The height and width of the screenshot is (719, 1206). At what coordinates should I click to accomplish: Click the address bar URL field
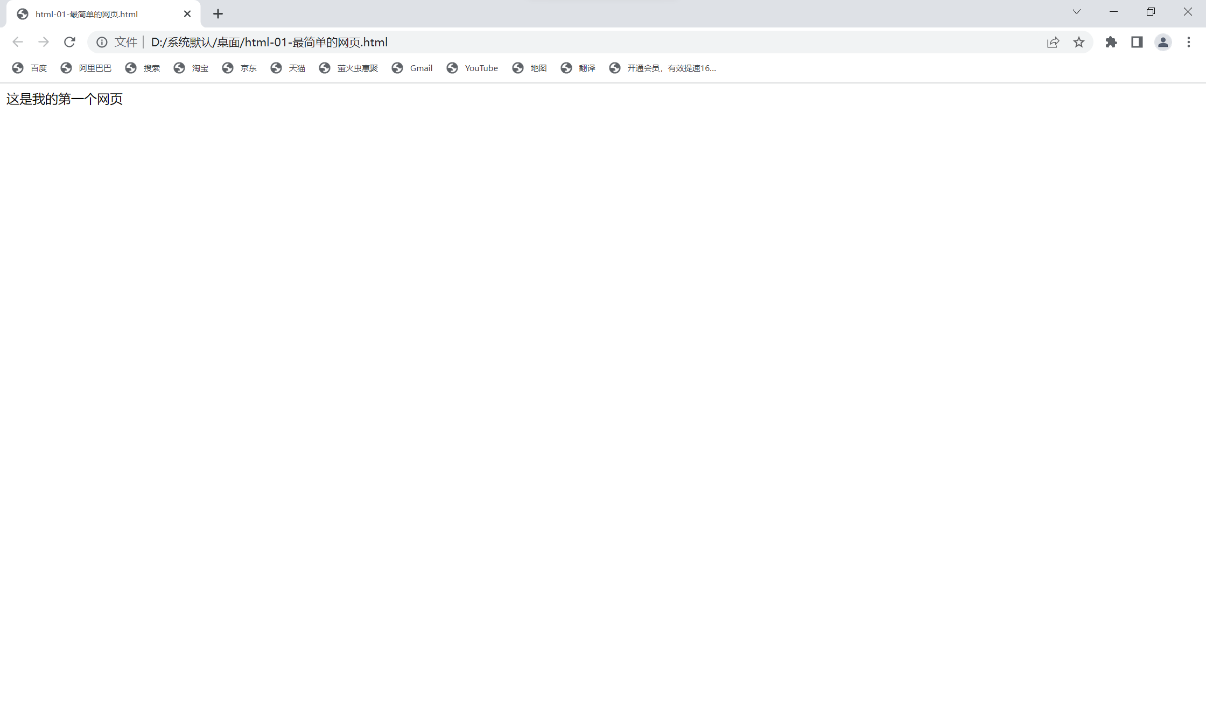pyautogui.click(x=538, y=42)
